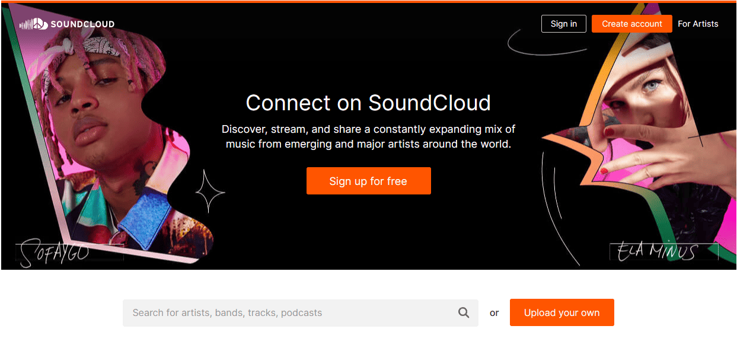Click the ELA MINUS name label
Viewport: 737px width, 348px height.
663,251
